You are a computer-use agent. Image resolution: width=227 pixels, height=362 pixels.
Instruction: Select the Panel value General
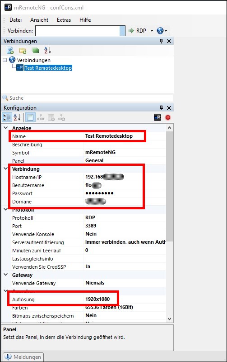tap(94, 160)
